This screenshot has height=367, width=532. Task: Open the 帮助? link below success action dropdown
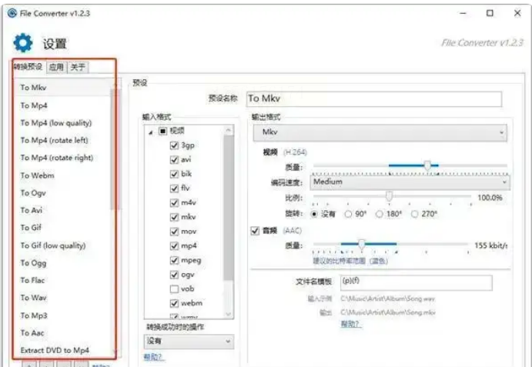[154, 357]
